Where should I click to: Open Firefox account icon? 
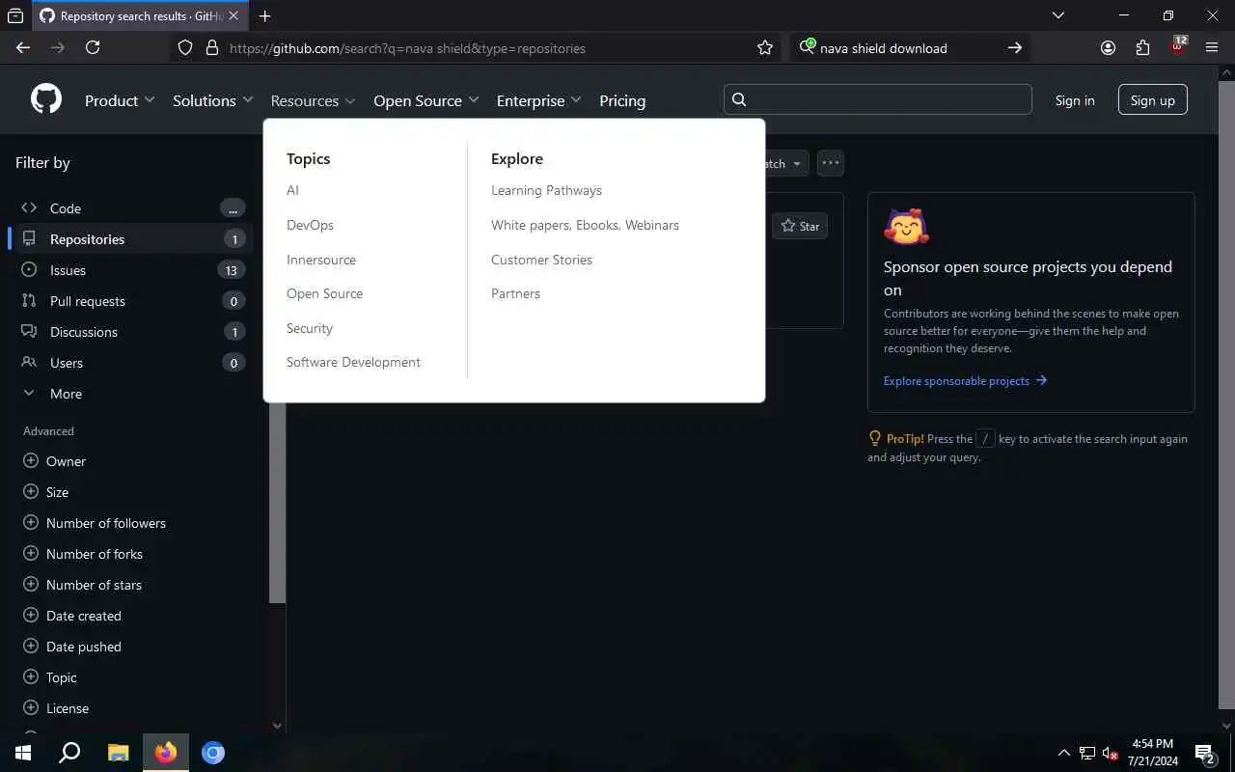pos(1108,47)
